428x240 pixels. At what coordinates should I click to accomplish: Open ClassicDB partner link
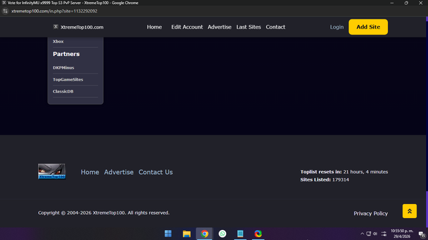[63, 91]
